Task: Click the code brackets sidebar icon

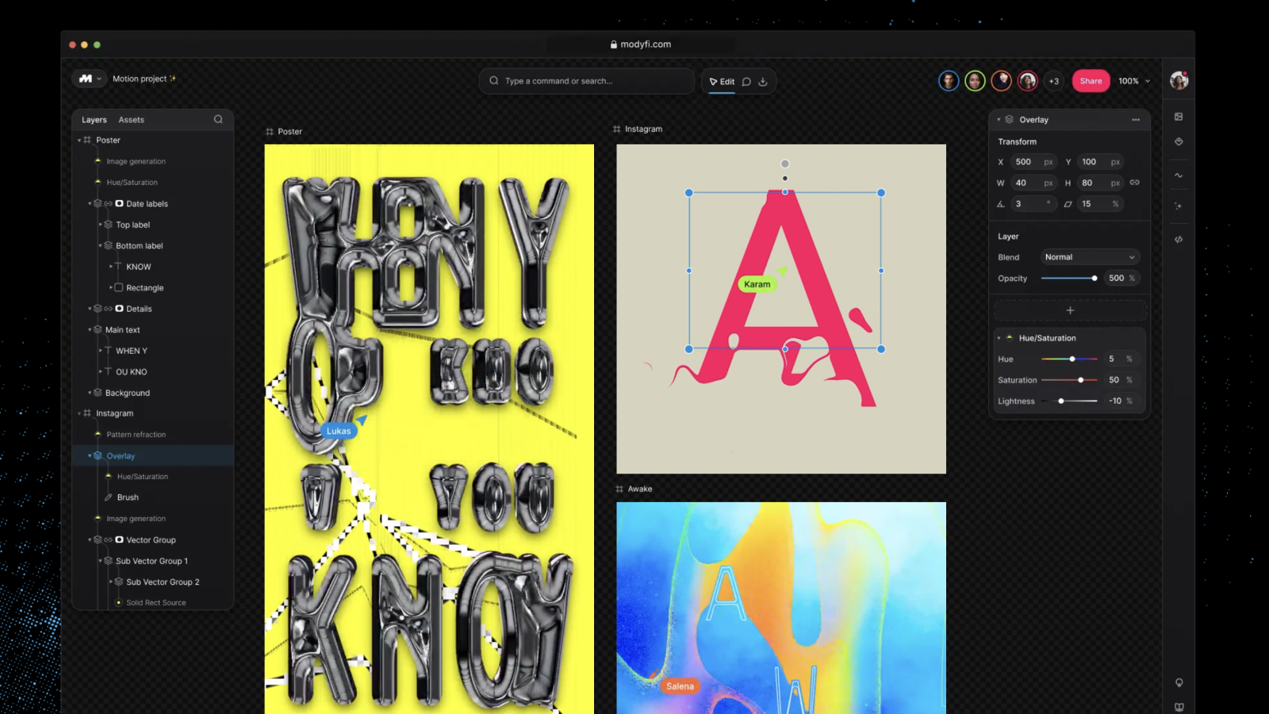Action: (x=1179, y=239)
